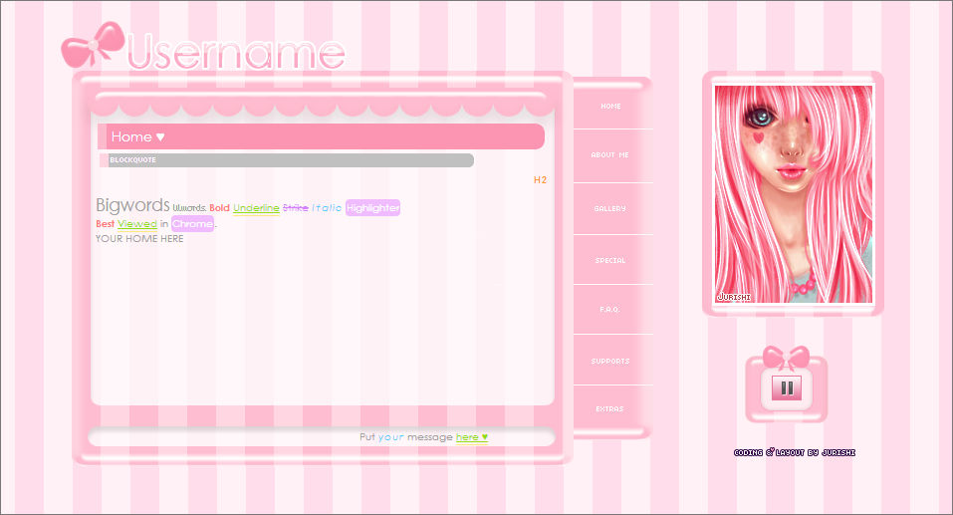Select the Special menu entry
This screenshot has height=515, width=953.
(610, 260)
